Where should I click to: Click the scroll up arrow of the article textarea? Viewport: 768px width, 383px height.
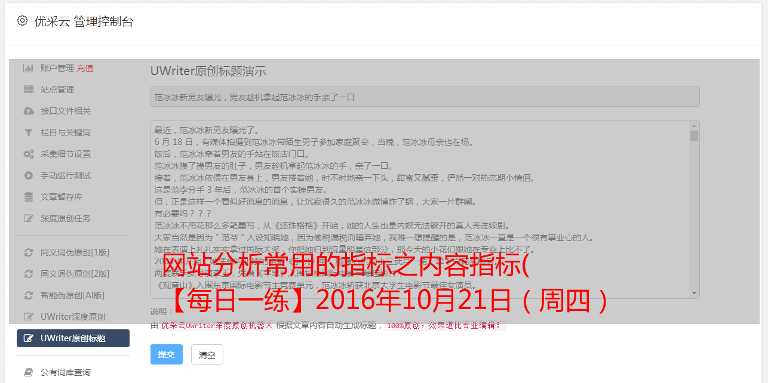(x=694, y=126)
